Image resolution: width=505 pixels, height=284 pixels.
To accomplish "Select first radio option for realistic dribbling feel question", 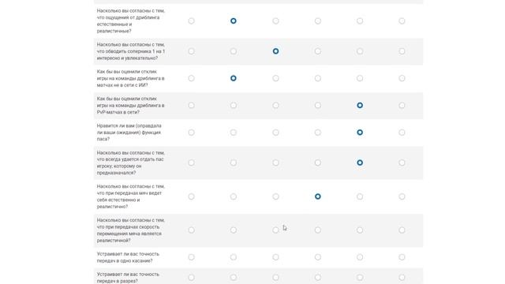I will (191, 21).
